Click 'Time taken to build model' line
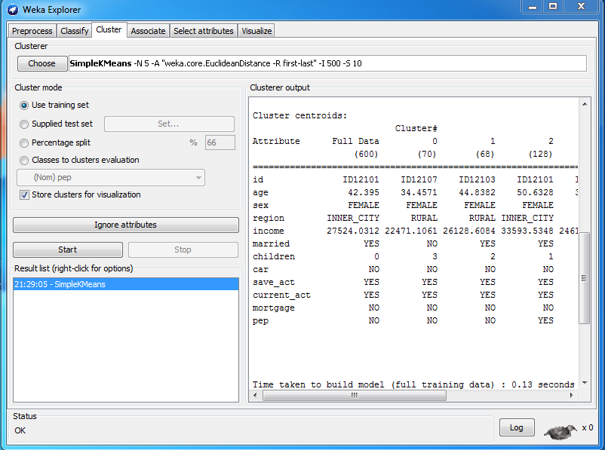605x450 pixels. [x=413, y=384]
